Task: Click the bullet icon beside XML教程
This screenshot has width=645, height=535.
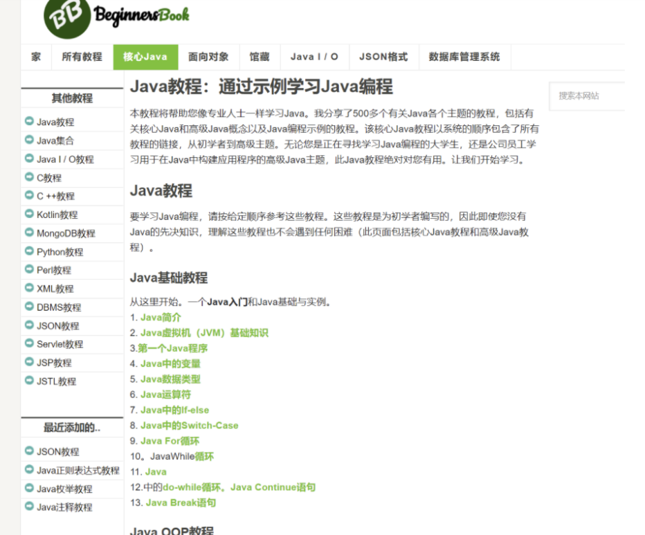Action: (29, 288)
